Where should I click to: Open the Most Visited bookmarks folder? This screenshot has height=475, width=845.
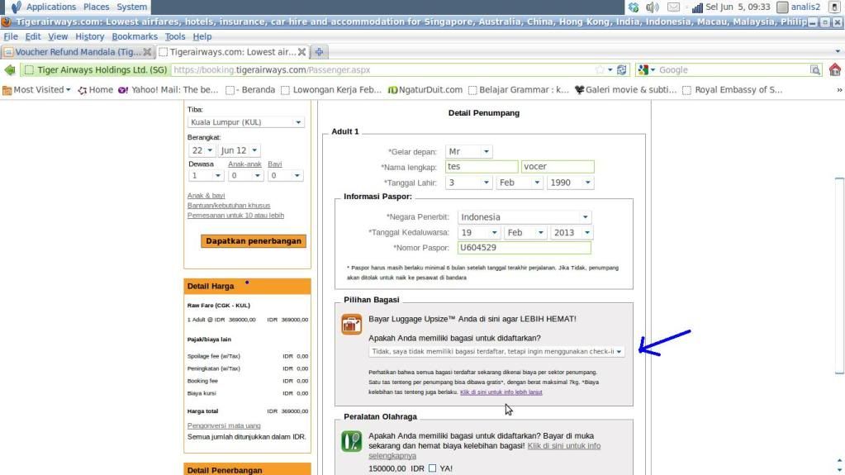tap(36, 90)
